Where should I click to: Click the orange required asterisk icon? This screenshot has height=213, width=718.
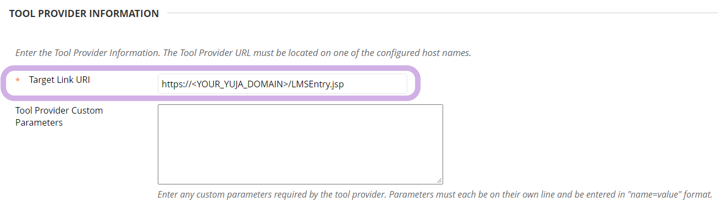[x=18, y=81]
